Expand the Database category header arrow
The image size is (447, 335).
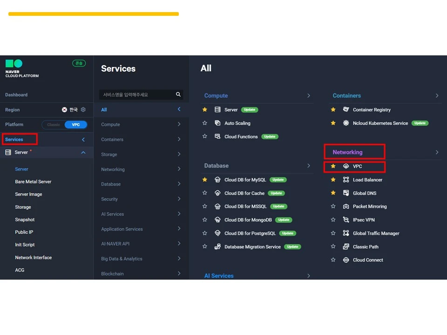pos(308,166)
